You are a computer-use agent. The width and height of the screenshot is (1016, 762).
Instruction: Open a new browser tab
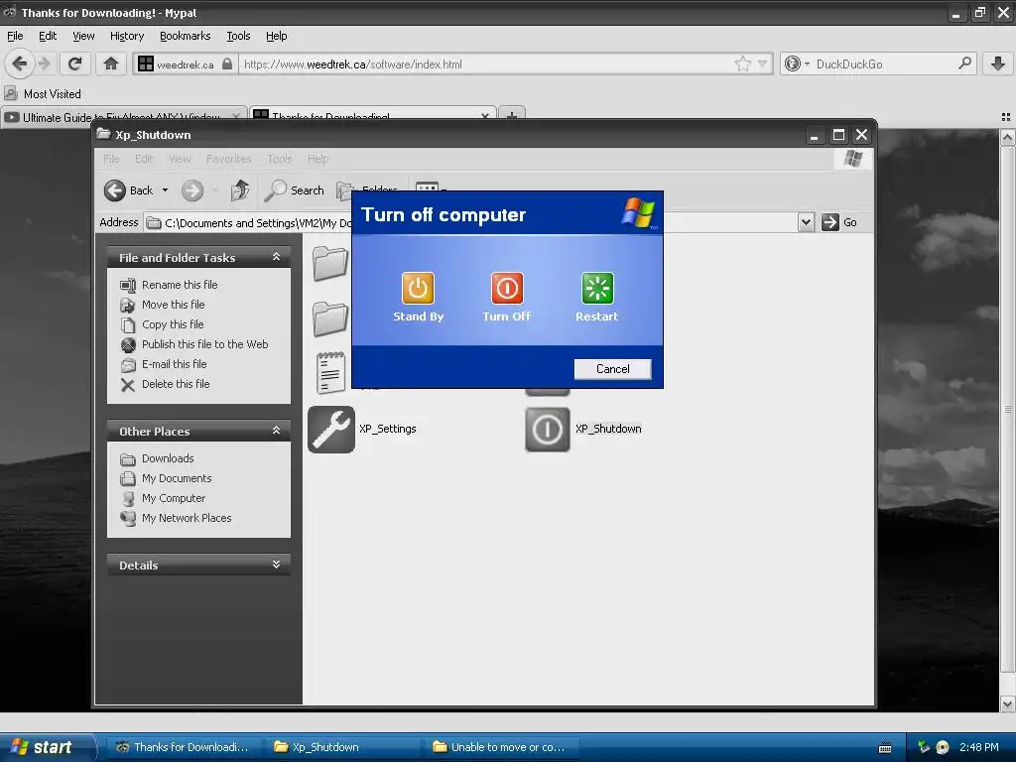click(511, 115)
